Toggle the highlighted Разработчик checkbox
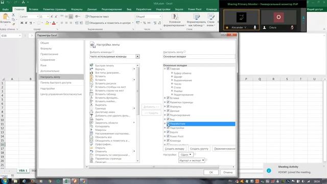This screenshot has width=327, height=184. point(168,124)
